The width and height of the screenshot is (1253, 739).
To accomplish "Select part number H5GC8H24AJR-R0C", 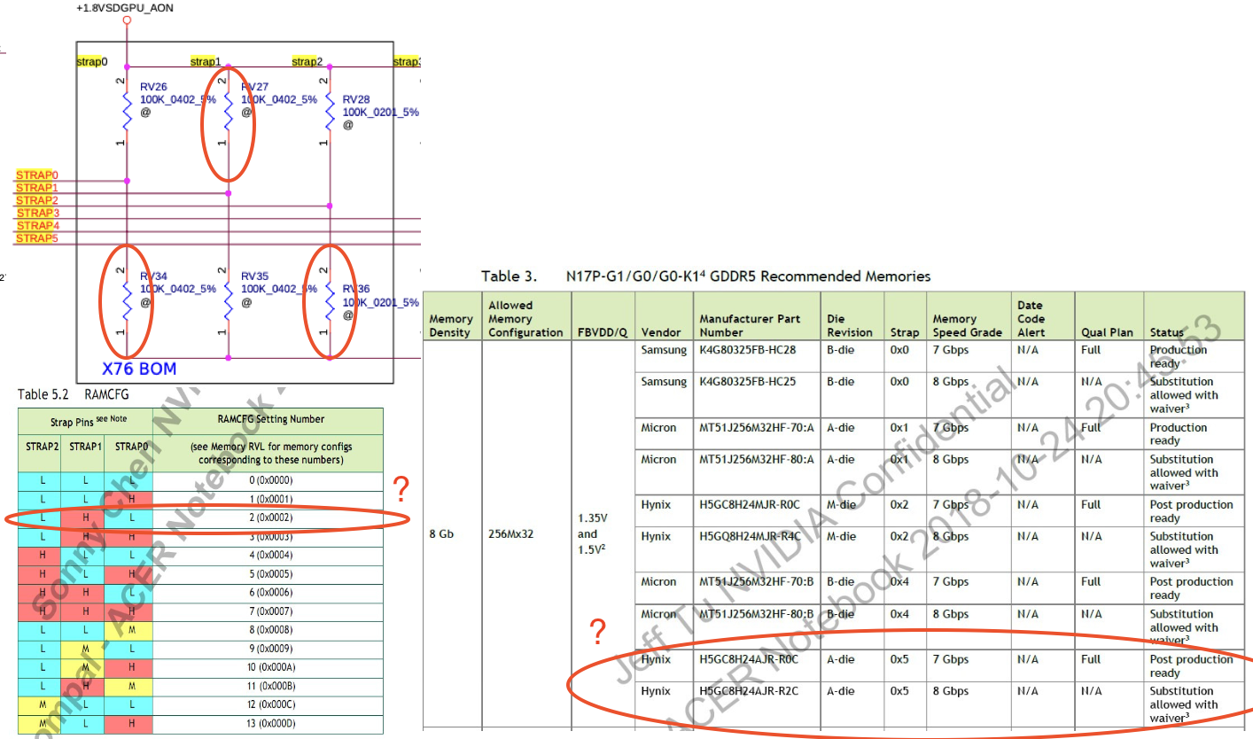I will pyautogui.click(x=749, y=659).
